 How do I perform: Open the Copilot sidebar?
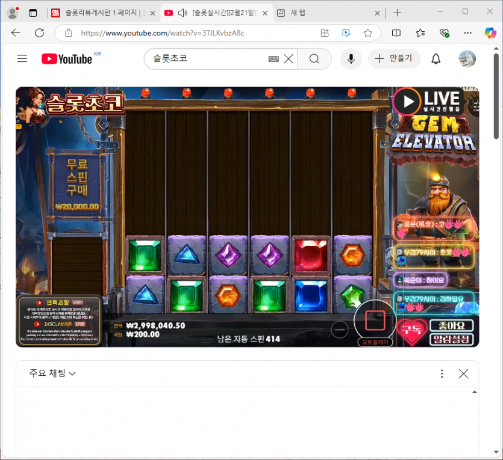point(490,32)
